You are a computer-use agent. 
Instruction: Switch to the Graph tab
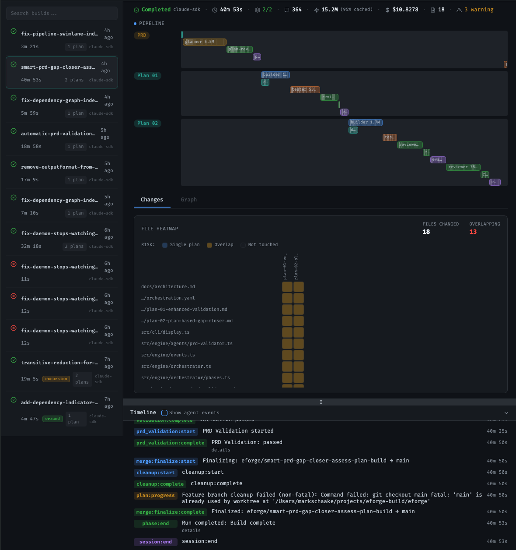[x=189, y=200]
